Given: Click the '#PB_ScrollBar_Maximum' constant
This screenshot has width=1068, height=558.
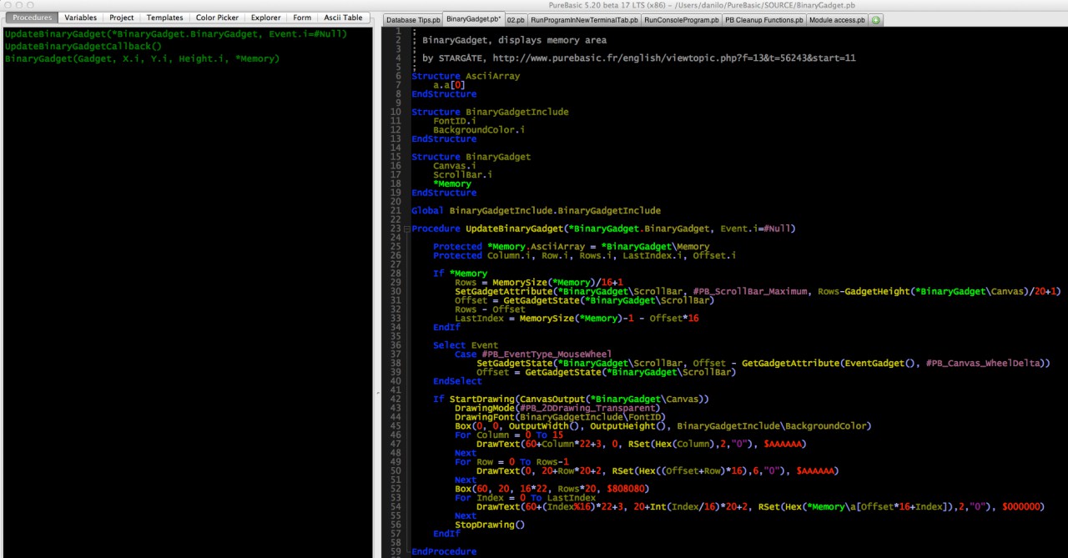Looking at the screenshot, I should tap(750, 292).
